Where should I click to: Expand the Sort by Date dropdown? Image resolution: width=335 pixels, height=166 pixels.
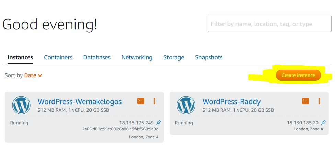(x=33, y=75)
